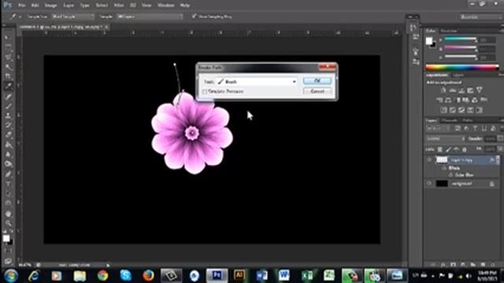504x283 pixels.
Task: Add a Brightness/Contrast adjustment
Action: [x=443, y=90]
